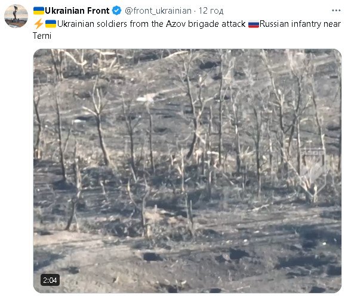Click the 2:04 video duration badge
The height and width of the screenshot is (296, 345).
tap(50, 280)
